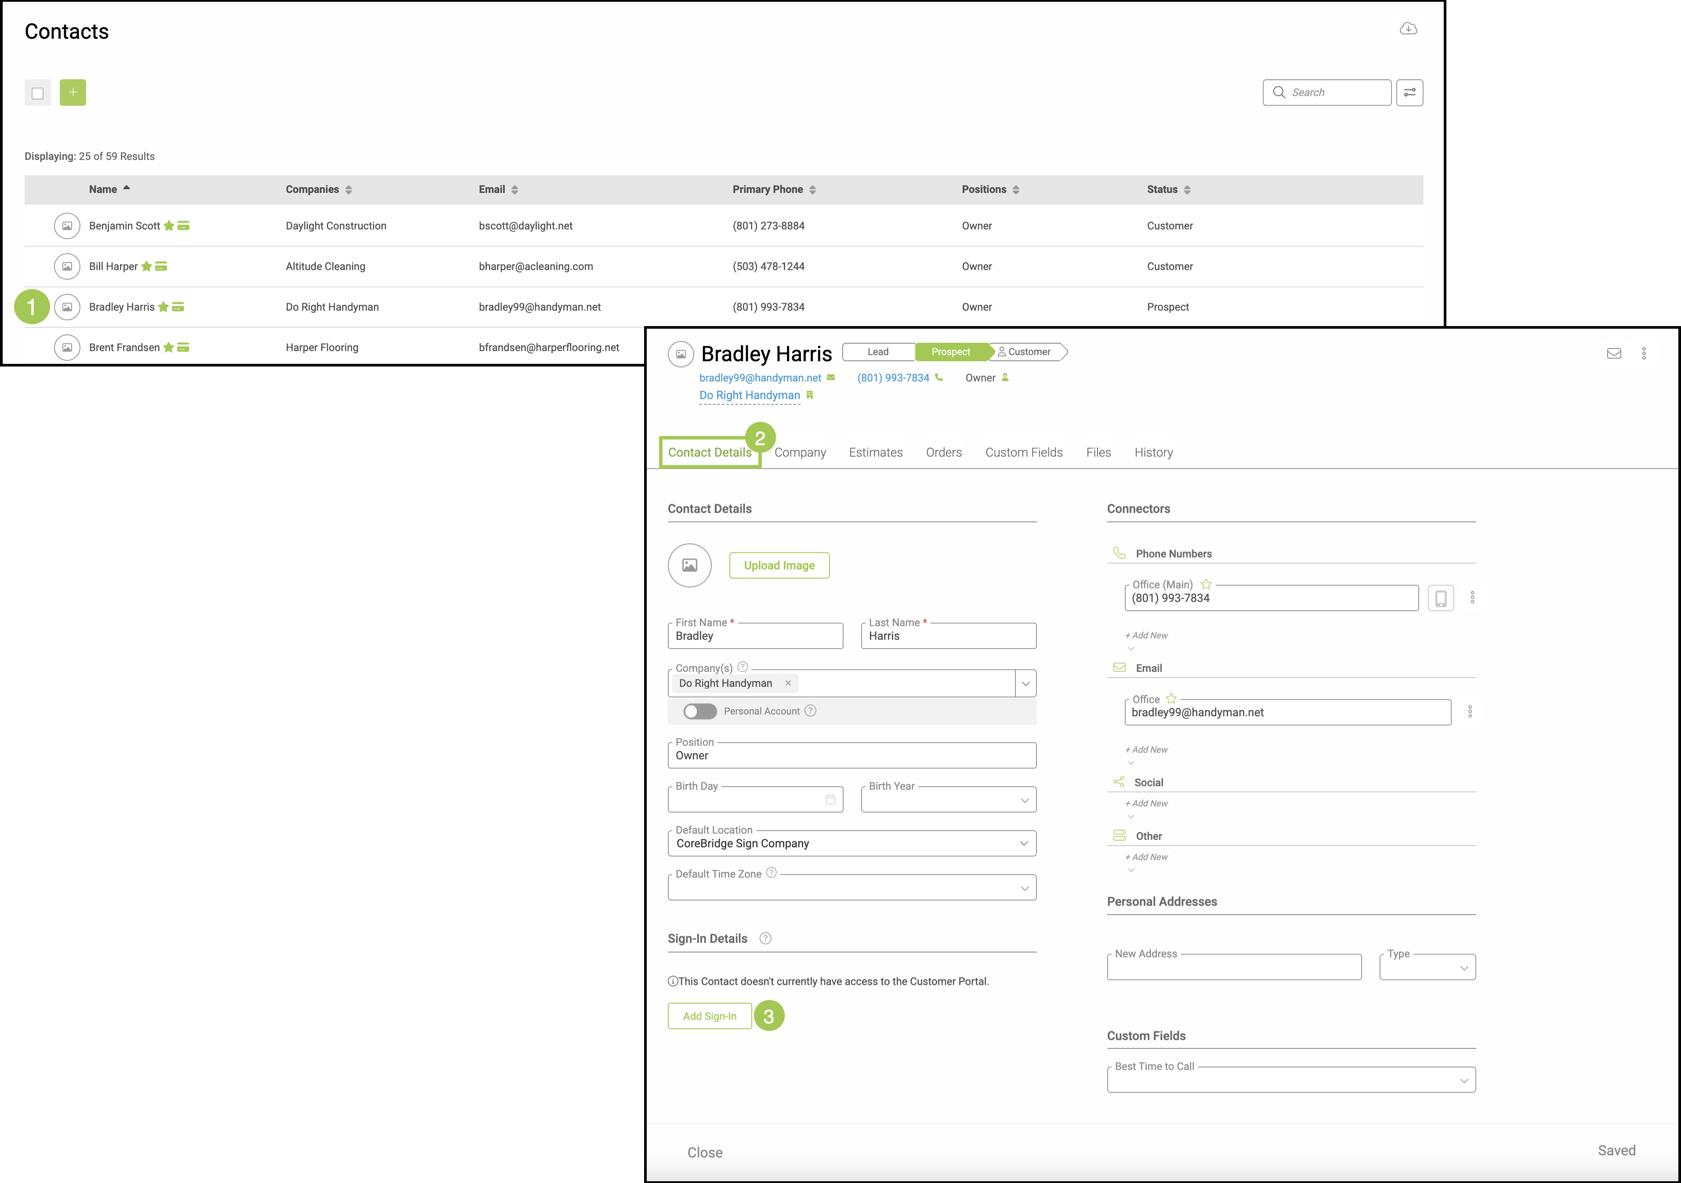The width and height of the screenshot is (1681, 1183).
Task: Click the Add Sign-In button
Action: point(710,1016)
